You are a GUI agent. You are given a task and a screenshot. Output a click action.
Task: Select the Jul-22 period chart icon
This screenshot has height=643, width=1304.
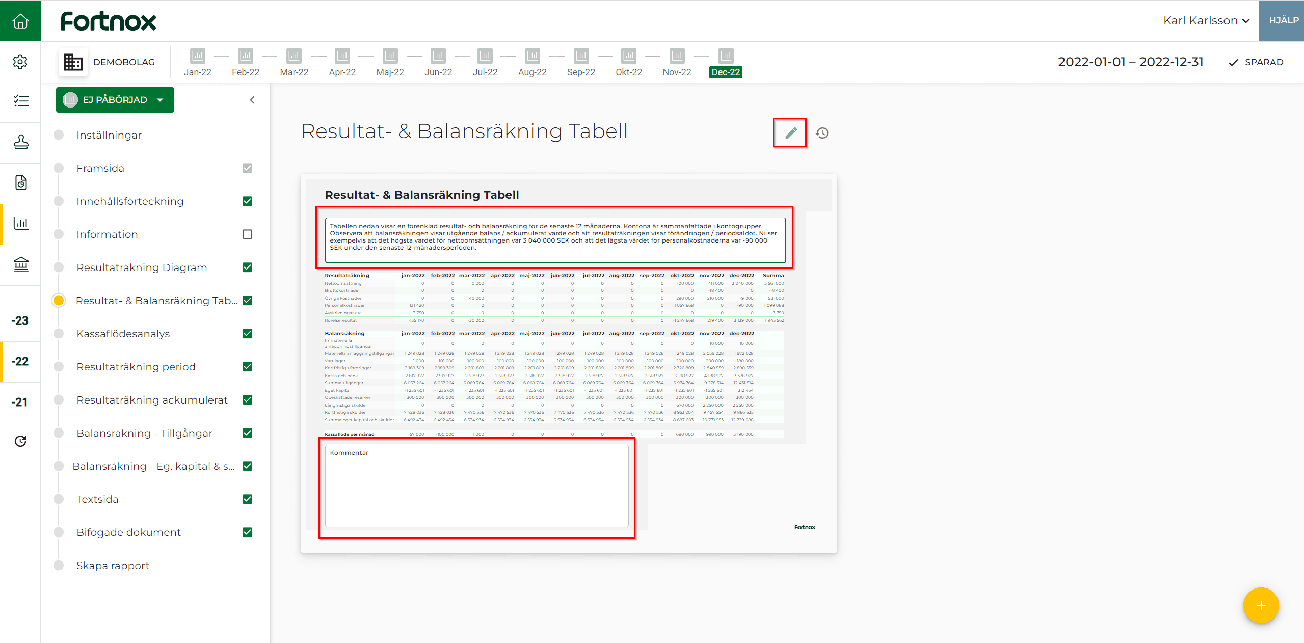click(x=485, y=55)
